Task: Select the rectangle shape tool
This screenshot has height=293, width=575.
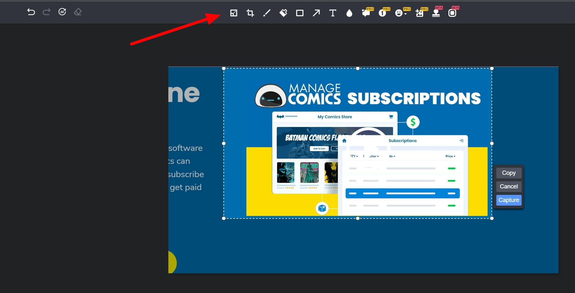Action: (x=300, y=13)
